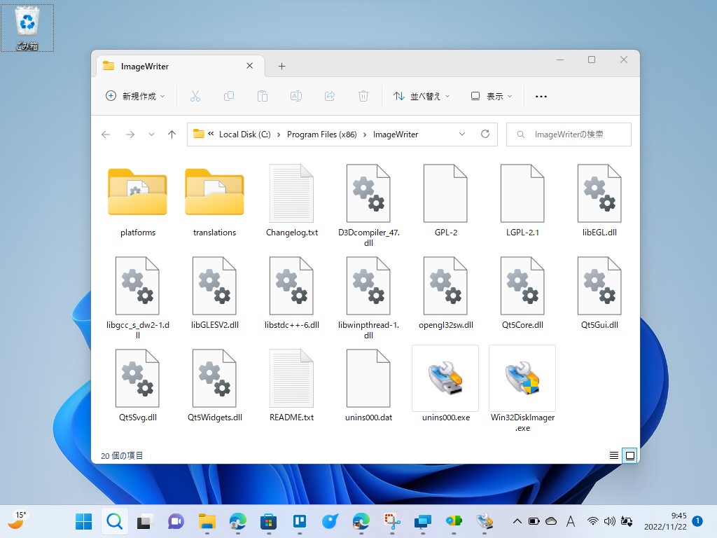Click the Paste icon in the toolbar
This screenshot has height=538, width=717.
(263, 96)
